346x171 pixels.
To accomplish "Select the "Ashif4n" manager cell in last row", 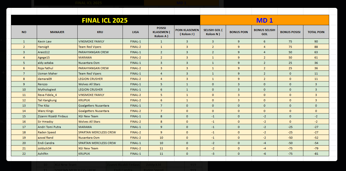I will (57, 154).
